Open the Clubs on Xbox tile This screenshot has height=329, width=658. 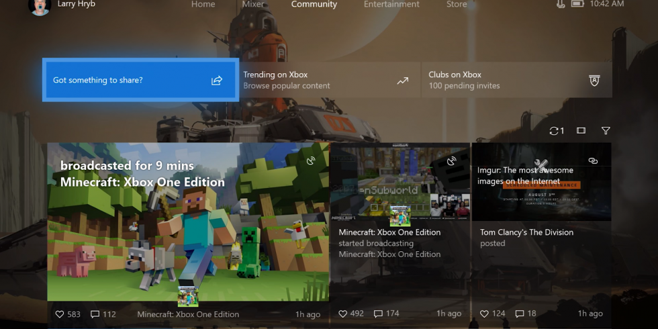[516, 80]
